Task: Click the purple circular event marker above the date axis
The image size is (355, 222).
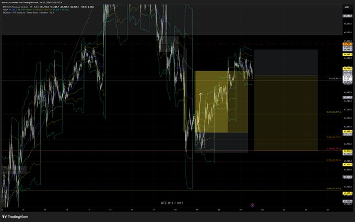Action: point(253,205)
